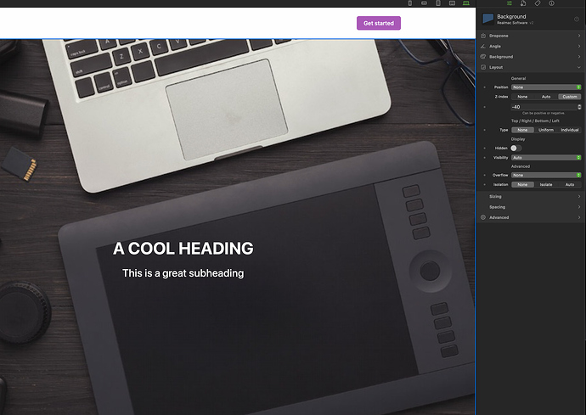Select the green laptop breakpoint icon
The image size is (586, 415).
click(466, 3)
